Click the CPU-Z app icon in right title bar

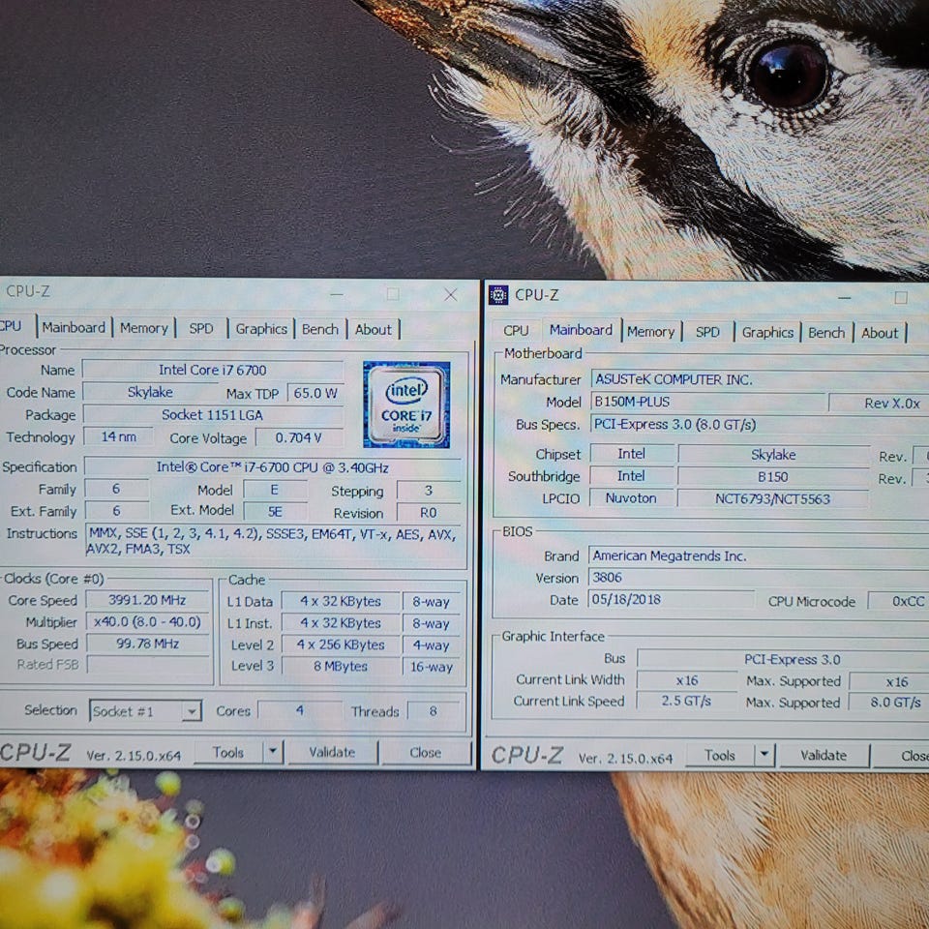tap(498, 295)
